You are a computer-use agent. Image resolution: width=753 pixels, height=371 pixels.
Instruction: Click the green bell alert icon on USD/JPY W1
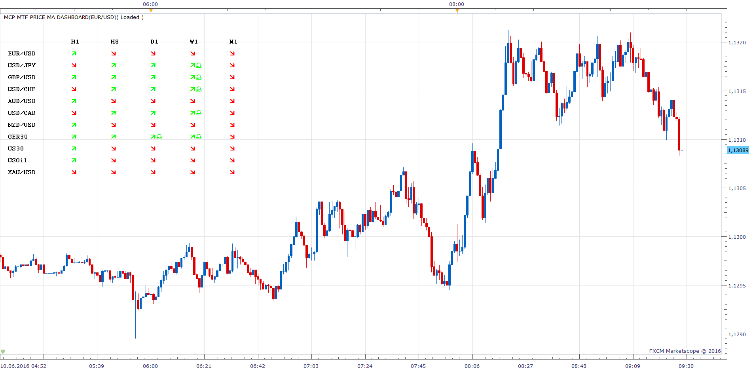tap(199, 65)
